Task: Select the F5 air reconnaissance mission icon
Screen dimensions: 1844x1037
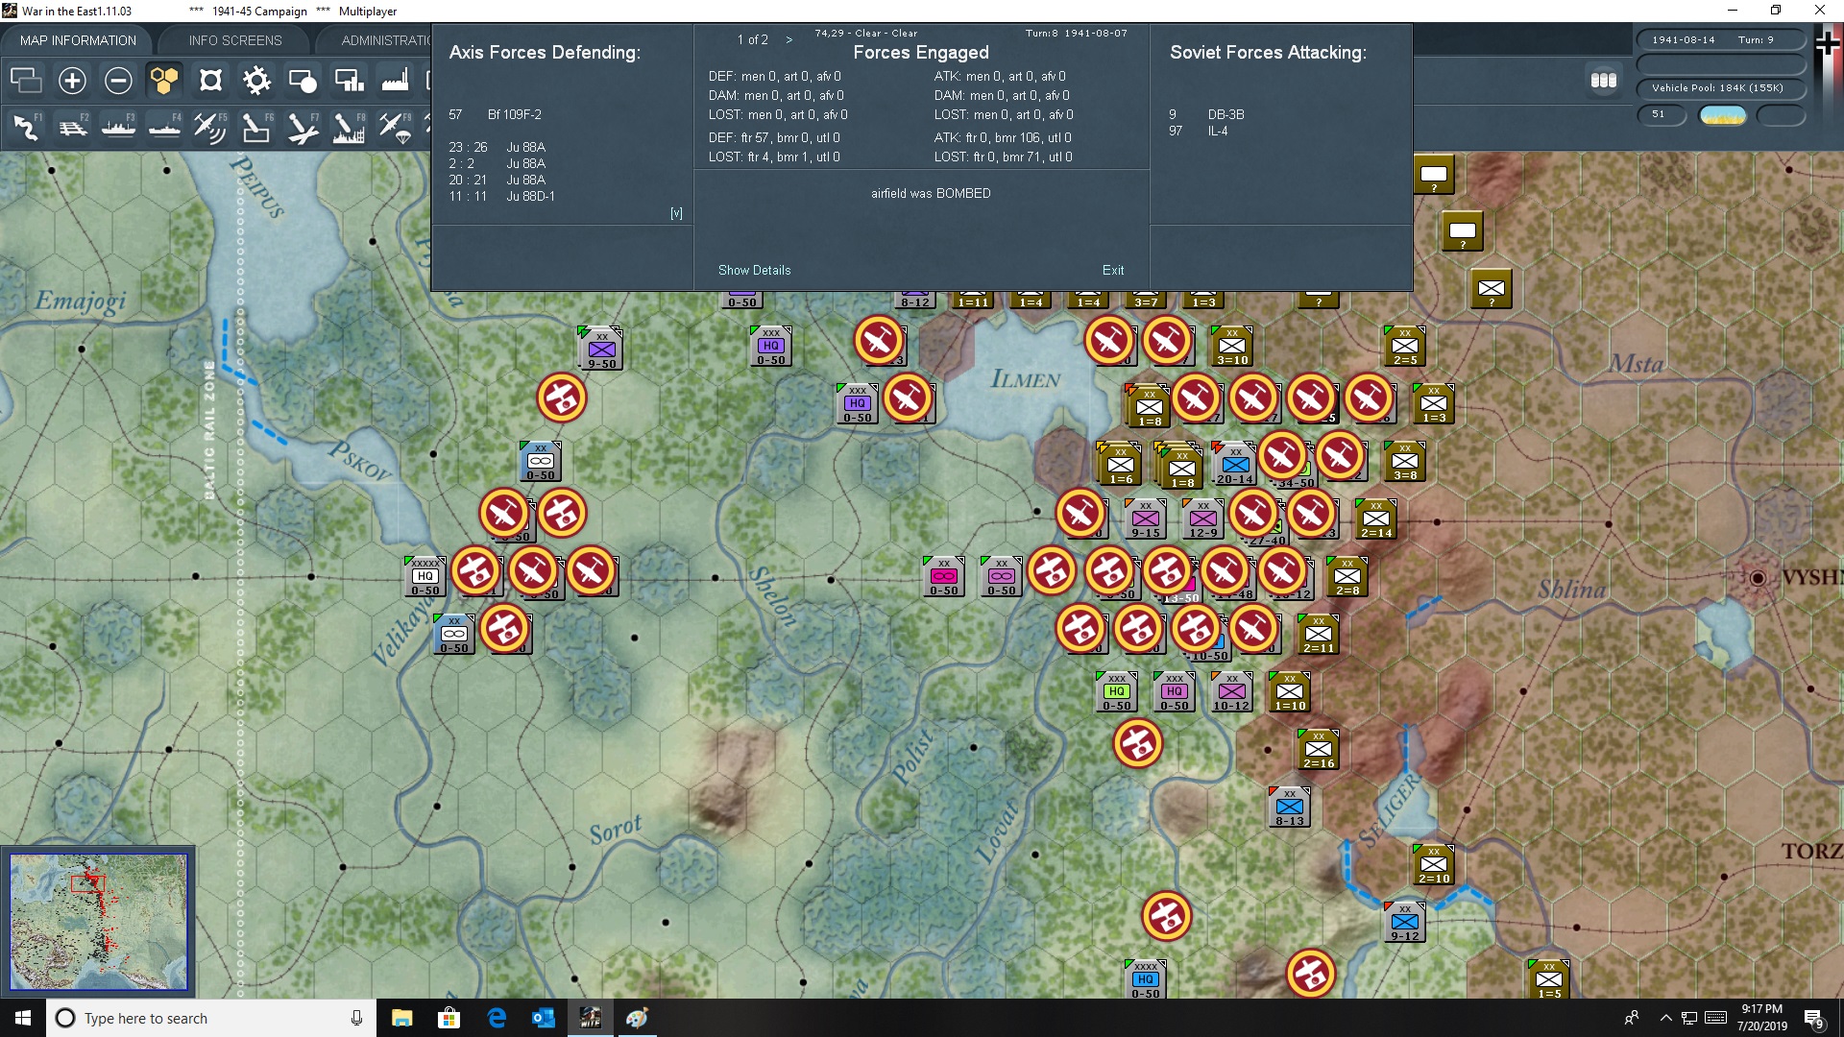Action: click(x=210, y=128)
